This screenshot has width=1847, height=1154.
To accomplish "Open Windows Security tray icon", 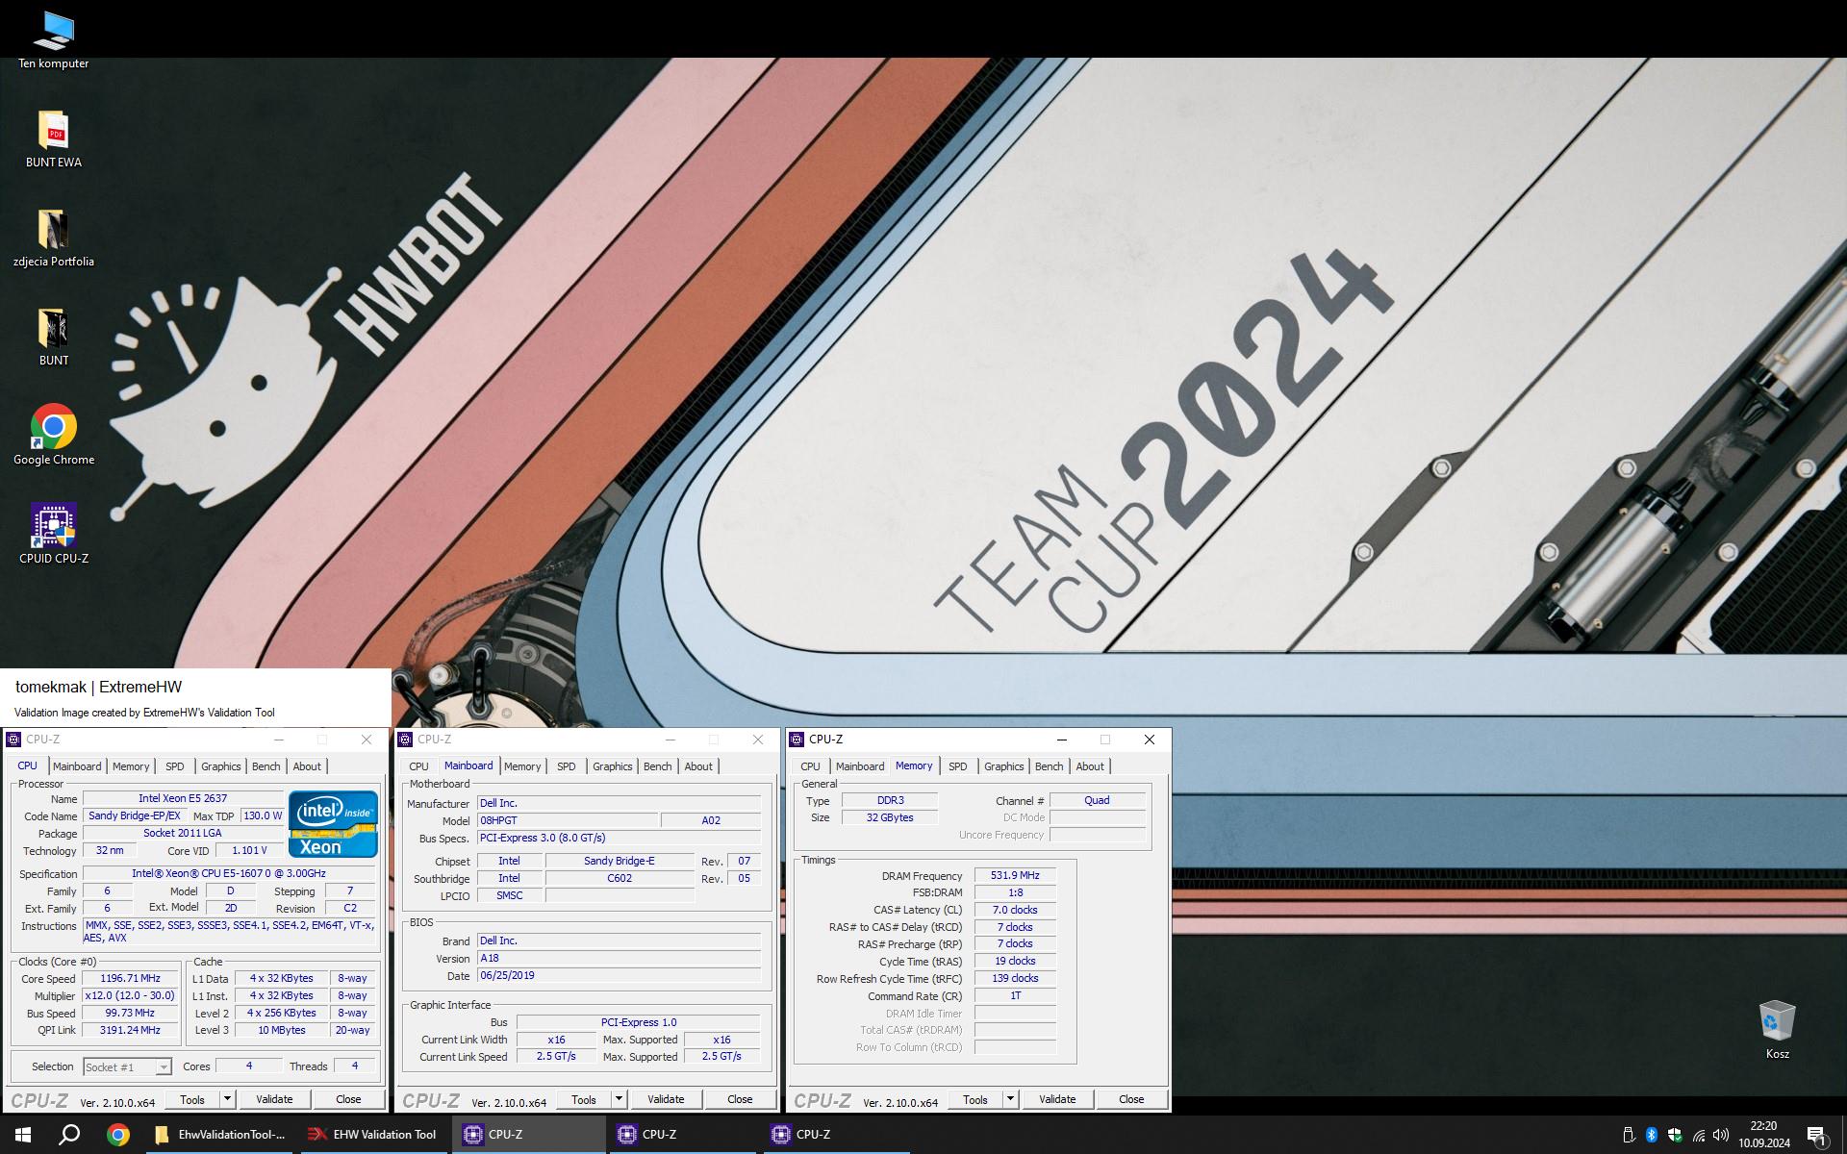I will tap(1675, 1135).
